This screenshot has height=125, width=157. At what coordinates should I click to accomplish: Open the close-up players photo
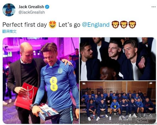[118, 59]
